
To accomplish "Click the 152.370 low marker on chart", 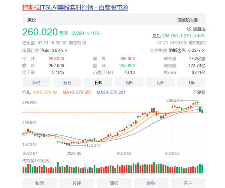I will [x=93, y=145].
